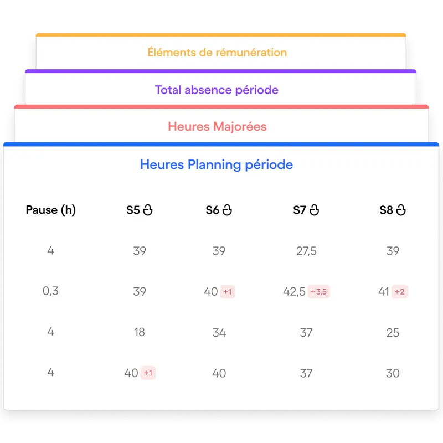Click the lock icon next to S7
Viewport: 443px width, 443px height.
coord(314,210)
